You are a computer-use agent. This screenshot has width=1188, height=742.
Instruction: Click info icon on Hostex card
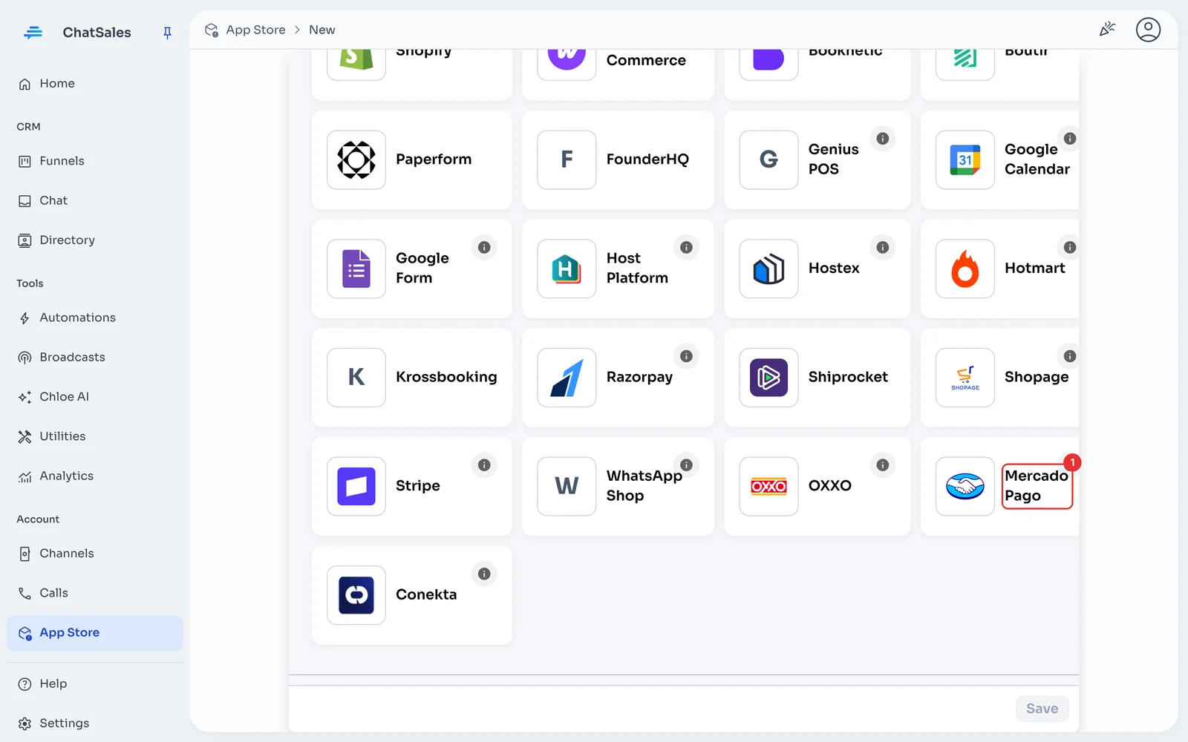click(x=882, y=247)
